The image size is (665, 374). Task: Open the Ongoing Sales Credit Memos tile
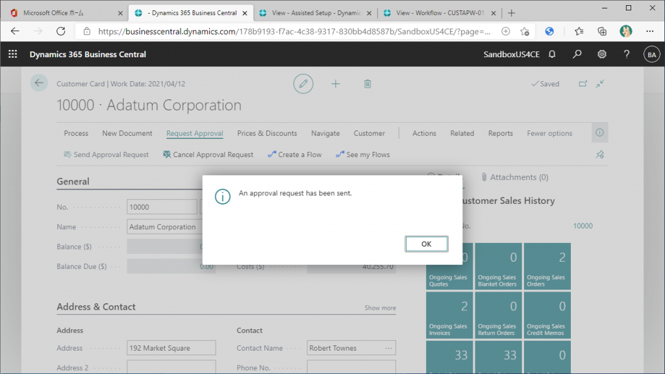(547, 315)
